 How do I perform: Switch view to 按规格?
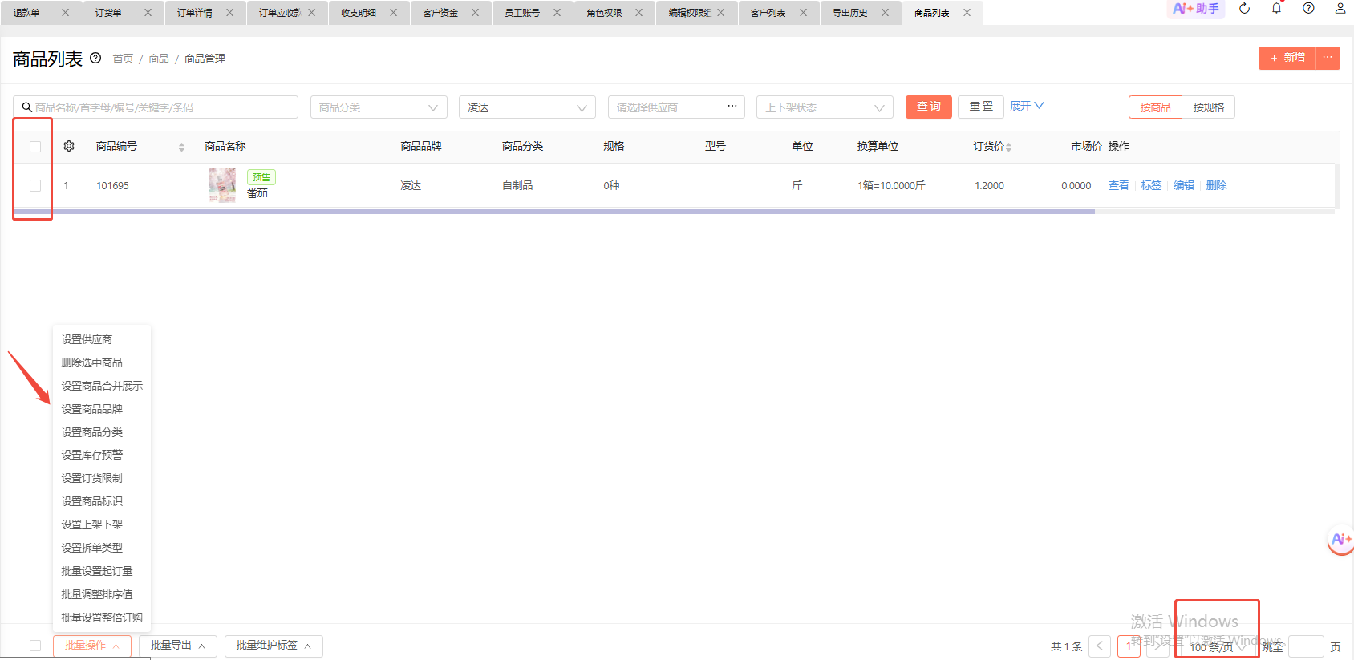coord(1208,107)
